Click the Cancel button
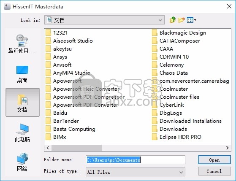 tap(214, 171)
